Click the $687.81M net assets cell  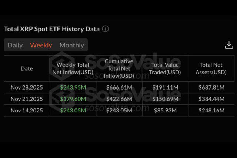point(211,88)
